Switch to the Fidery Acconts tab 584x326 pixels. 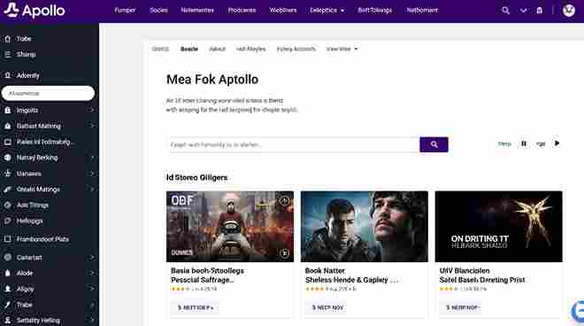coord(296,49)
